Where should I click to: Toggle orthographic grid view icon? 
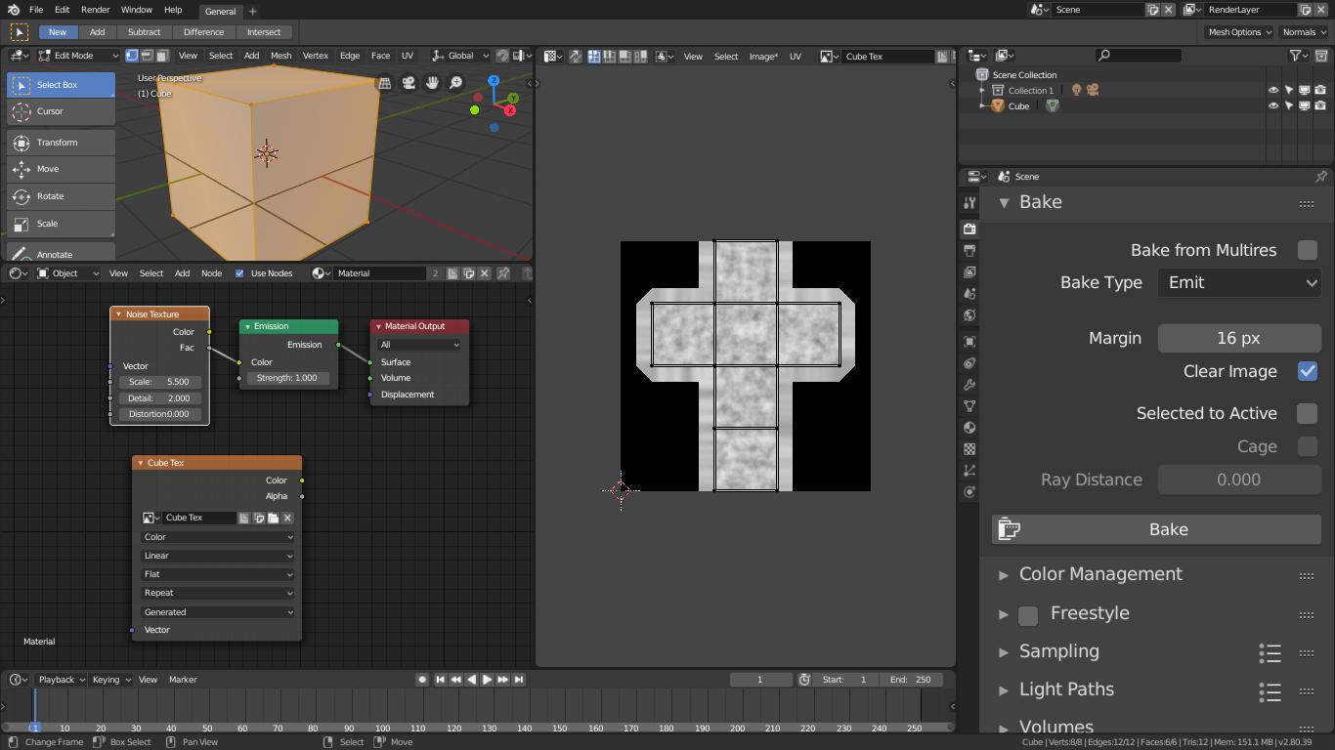(385, 83)
